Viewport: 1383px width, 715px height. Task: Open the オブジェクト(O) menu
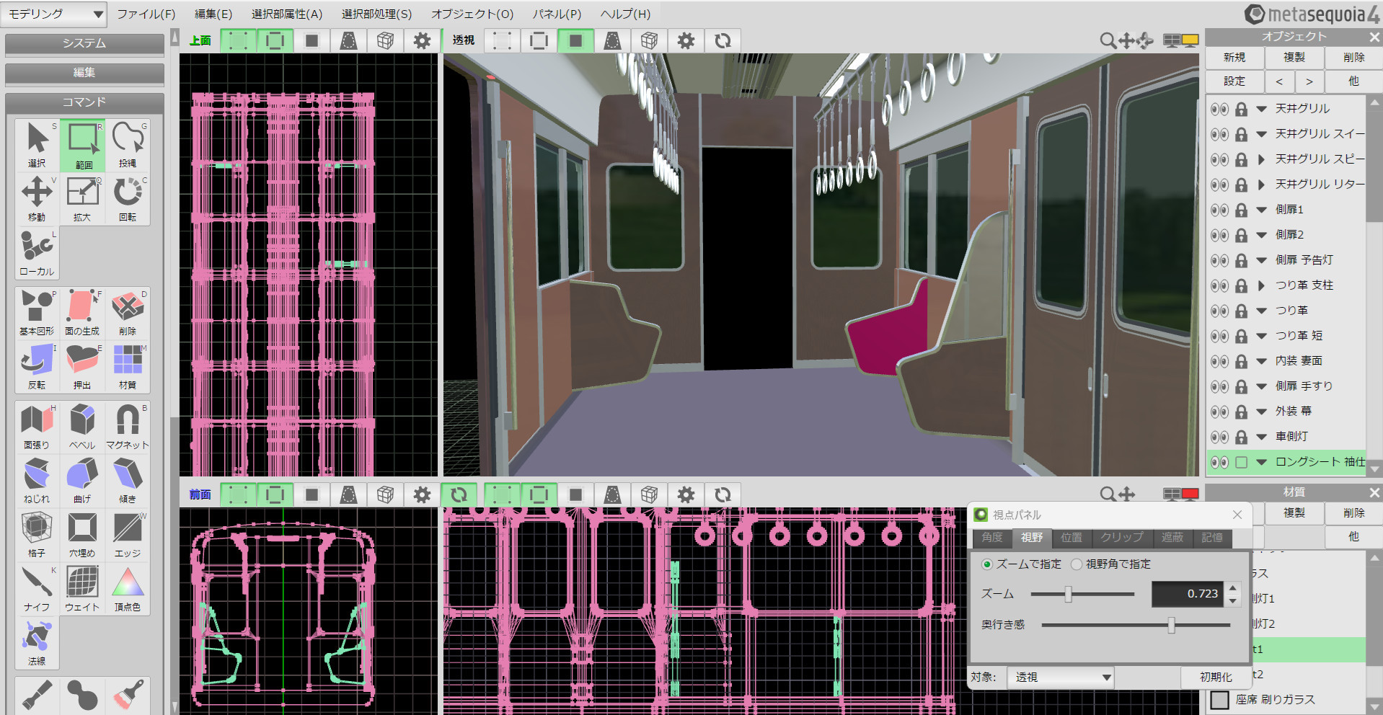472,14
